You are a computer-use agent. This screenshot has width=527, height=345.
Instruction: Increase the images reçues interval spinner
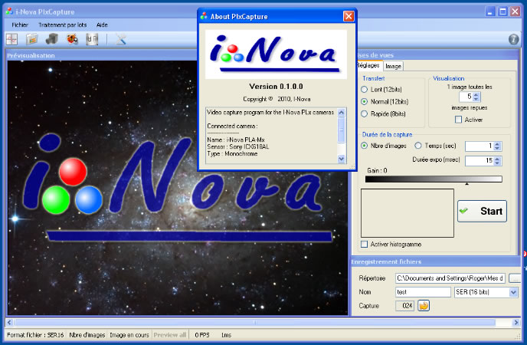476,94
